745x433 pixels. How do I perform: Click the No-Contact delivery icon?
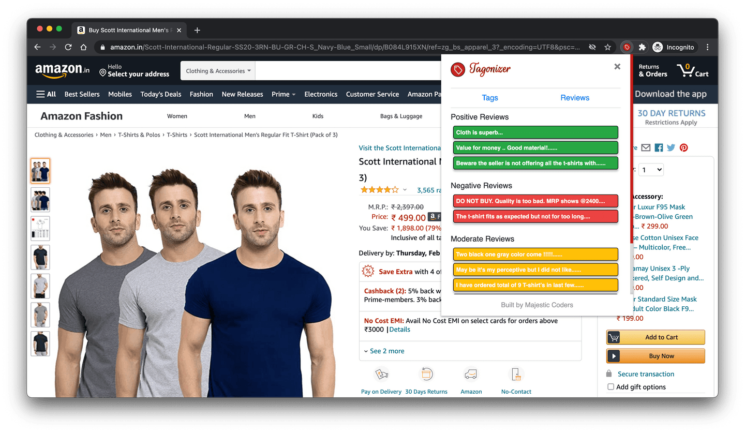click(516, 374)
